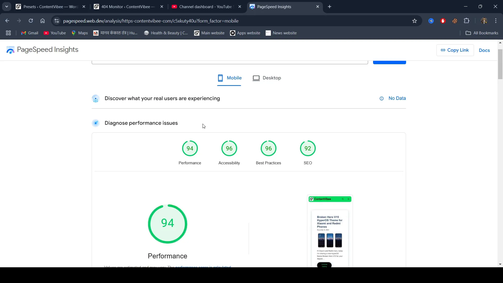This screenshot has width=503, height=283.
Task: Open the ContentVibee mobile screenshot thumbnail
Action: coord(330,231)
